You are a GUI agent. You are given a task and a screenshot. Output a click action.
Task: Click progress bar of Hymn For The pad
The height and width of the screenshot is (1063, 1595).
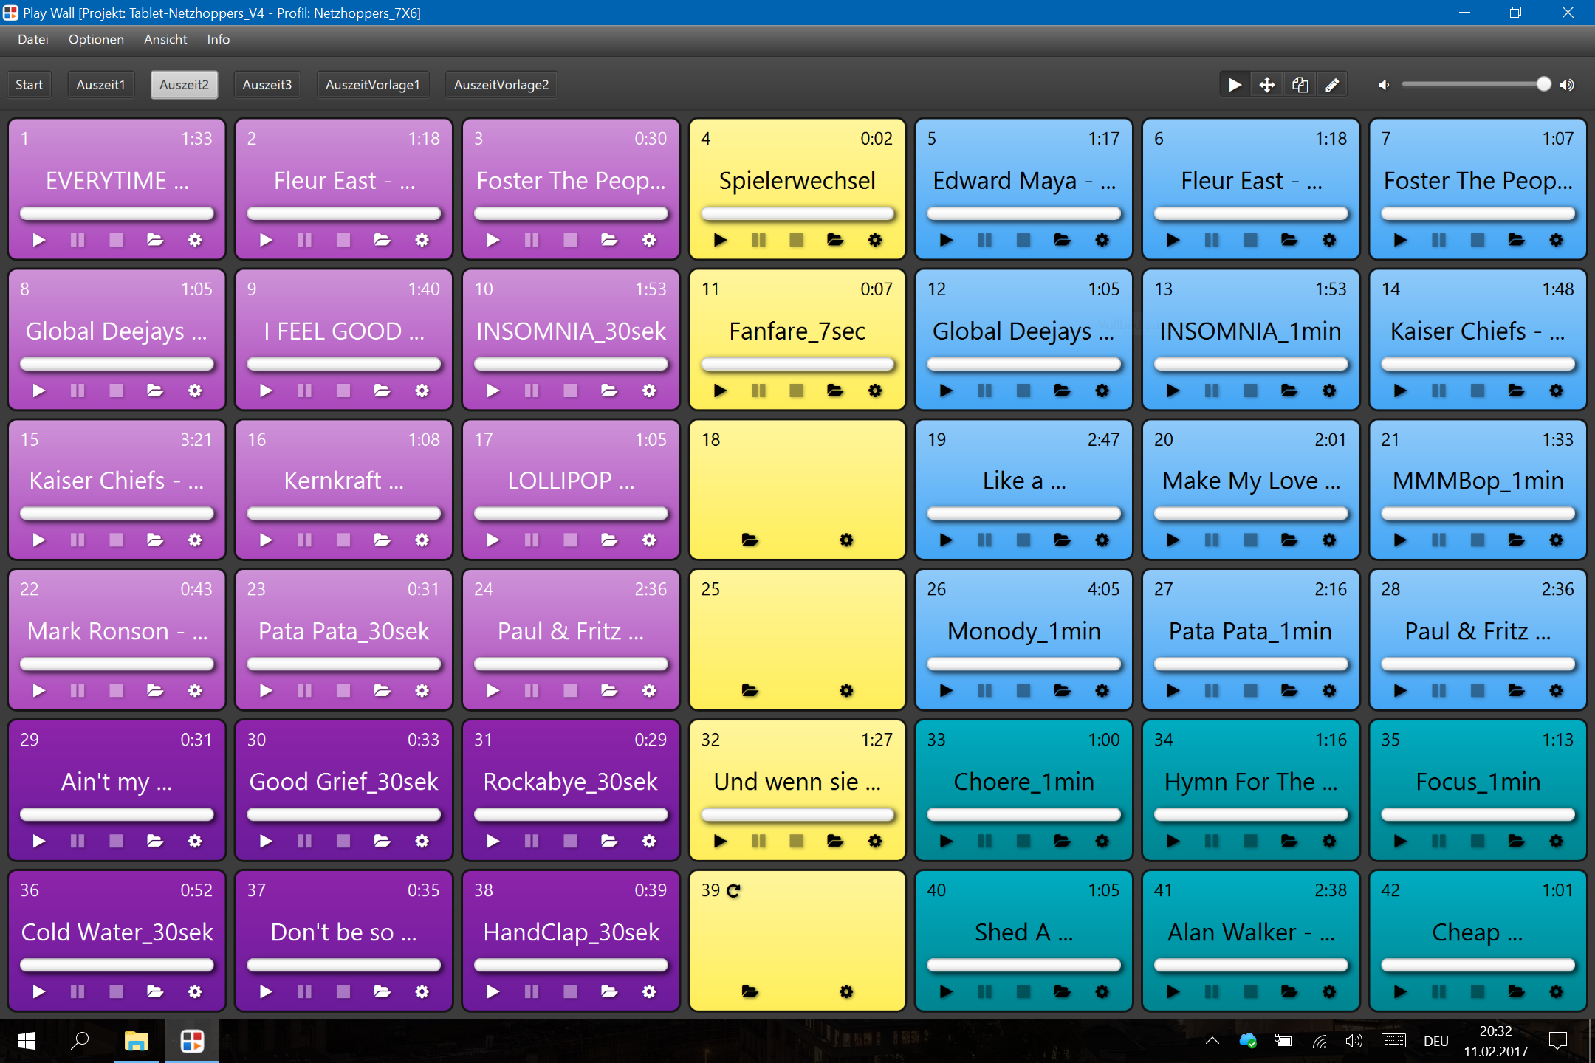click(1250, 814)
